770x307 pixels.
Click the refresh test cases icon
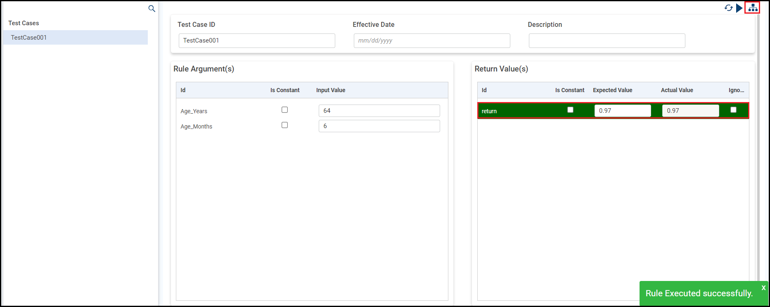(729, 8)
